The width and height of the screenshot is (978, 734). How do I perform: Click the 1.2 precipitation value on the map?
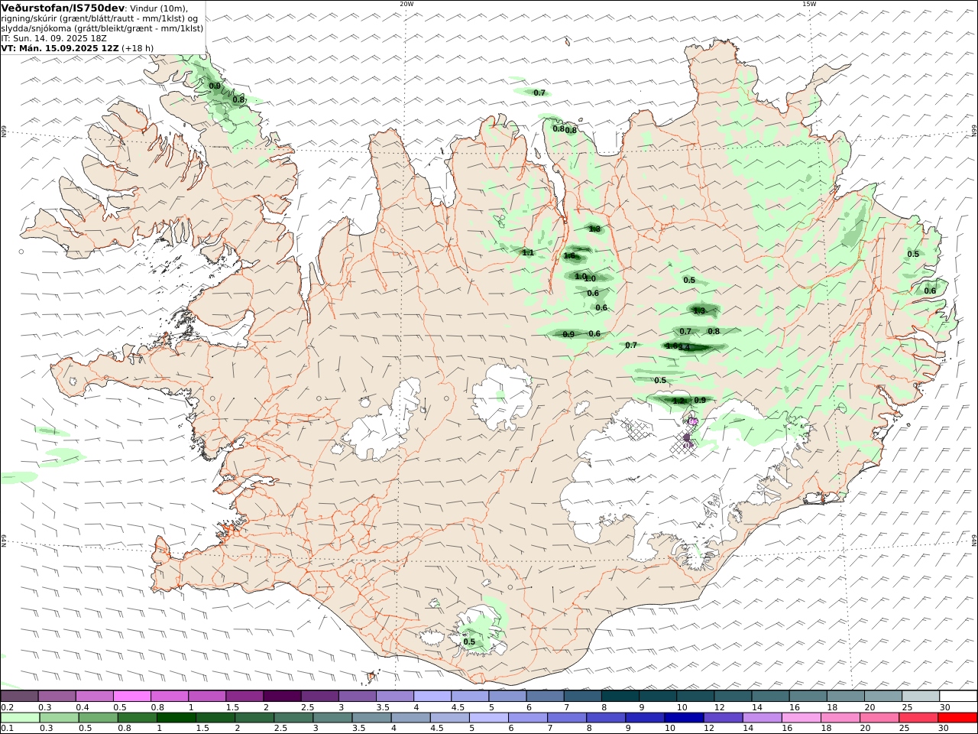pyautogui.click(x=678, y=401)
